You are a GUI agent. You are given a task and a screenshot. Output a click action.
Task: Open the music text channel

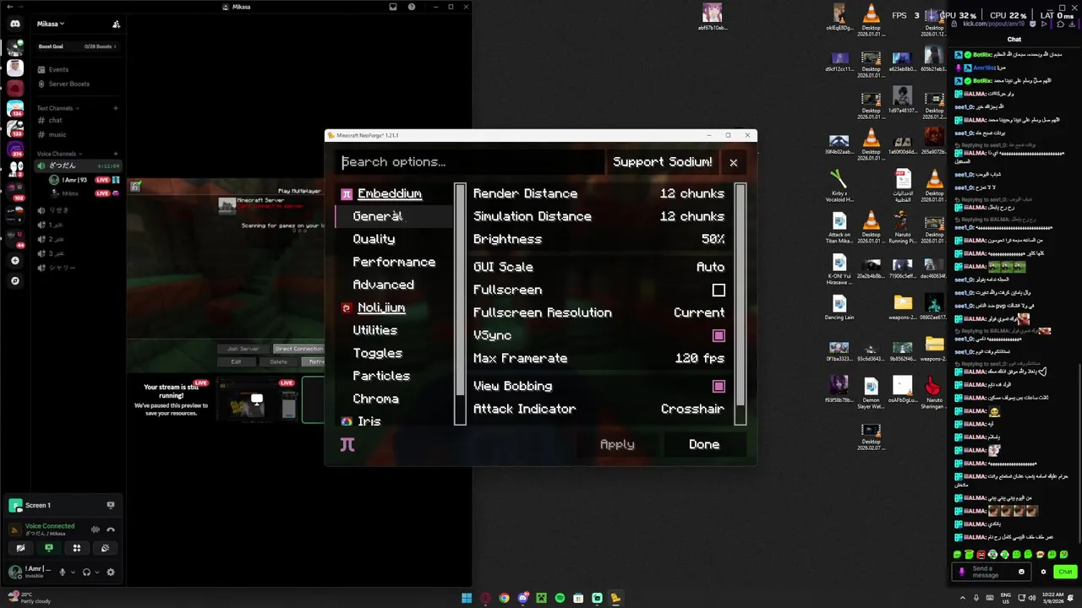[78, 134]
